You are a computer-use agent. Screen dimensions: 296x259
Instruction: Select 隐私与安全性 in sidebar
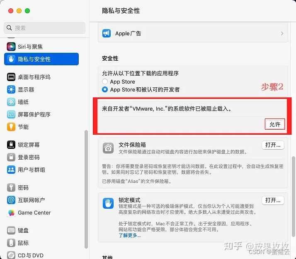[x=41, y=59]
